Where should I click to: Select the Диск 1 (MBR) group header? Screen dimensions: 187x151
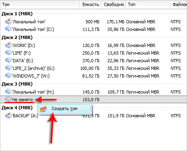click(17, 14)
